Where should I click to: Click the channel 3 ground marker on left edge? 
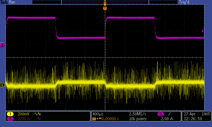point(2,45)
